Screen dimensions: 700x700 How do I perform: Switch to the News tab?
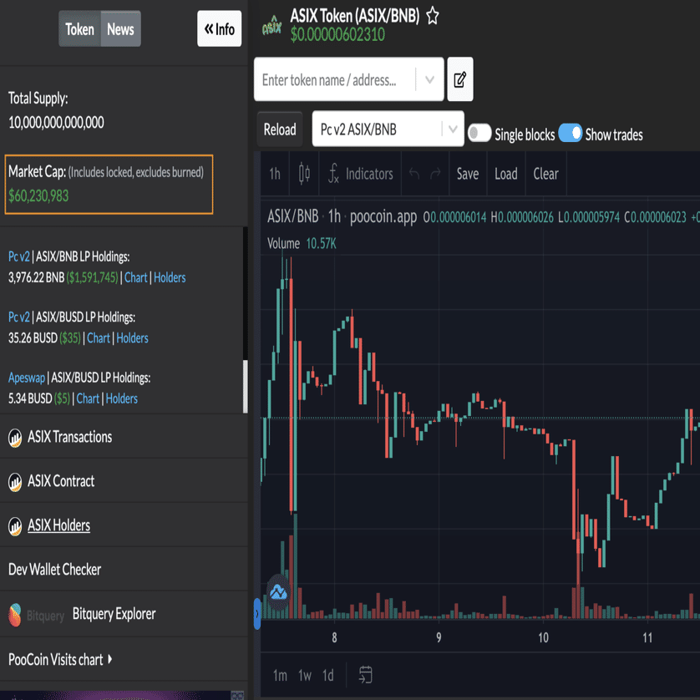[x=120, y=28]
